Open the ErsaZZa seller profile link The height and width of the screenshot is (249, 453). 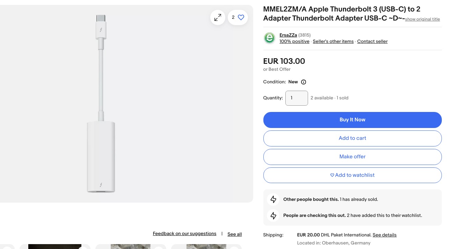tap(288, 35)
